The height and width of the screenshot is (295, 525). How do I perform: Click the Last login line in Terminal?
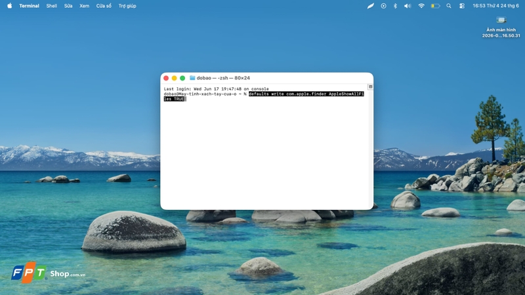[x=217, y=89]
